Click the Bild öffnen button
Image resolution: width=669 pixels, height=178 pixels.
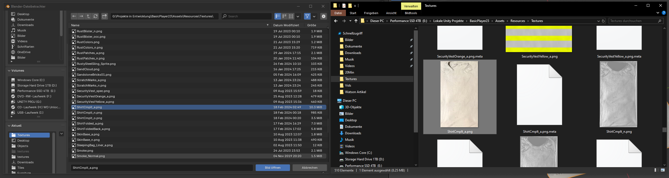tap(273, 168)
